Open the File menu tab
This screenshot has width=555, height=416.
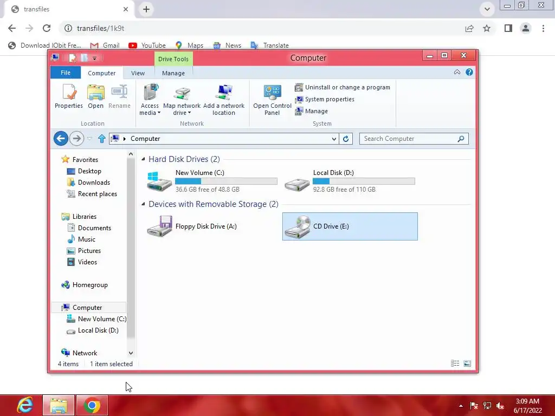click(x=66, y=73)
